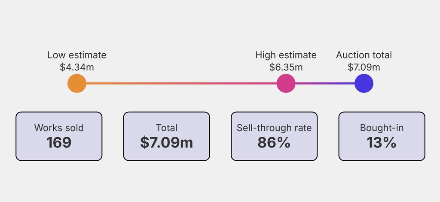Click the $7.09m value above blue dot
The image size is (440, 202).
pos(364,67)
